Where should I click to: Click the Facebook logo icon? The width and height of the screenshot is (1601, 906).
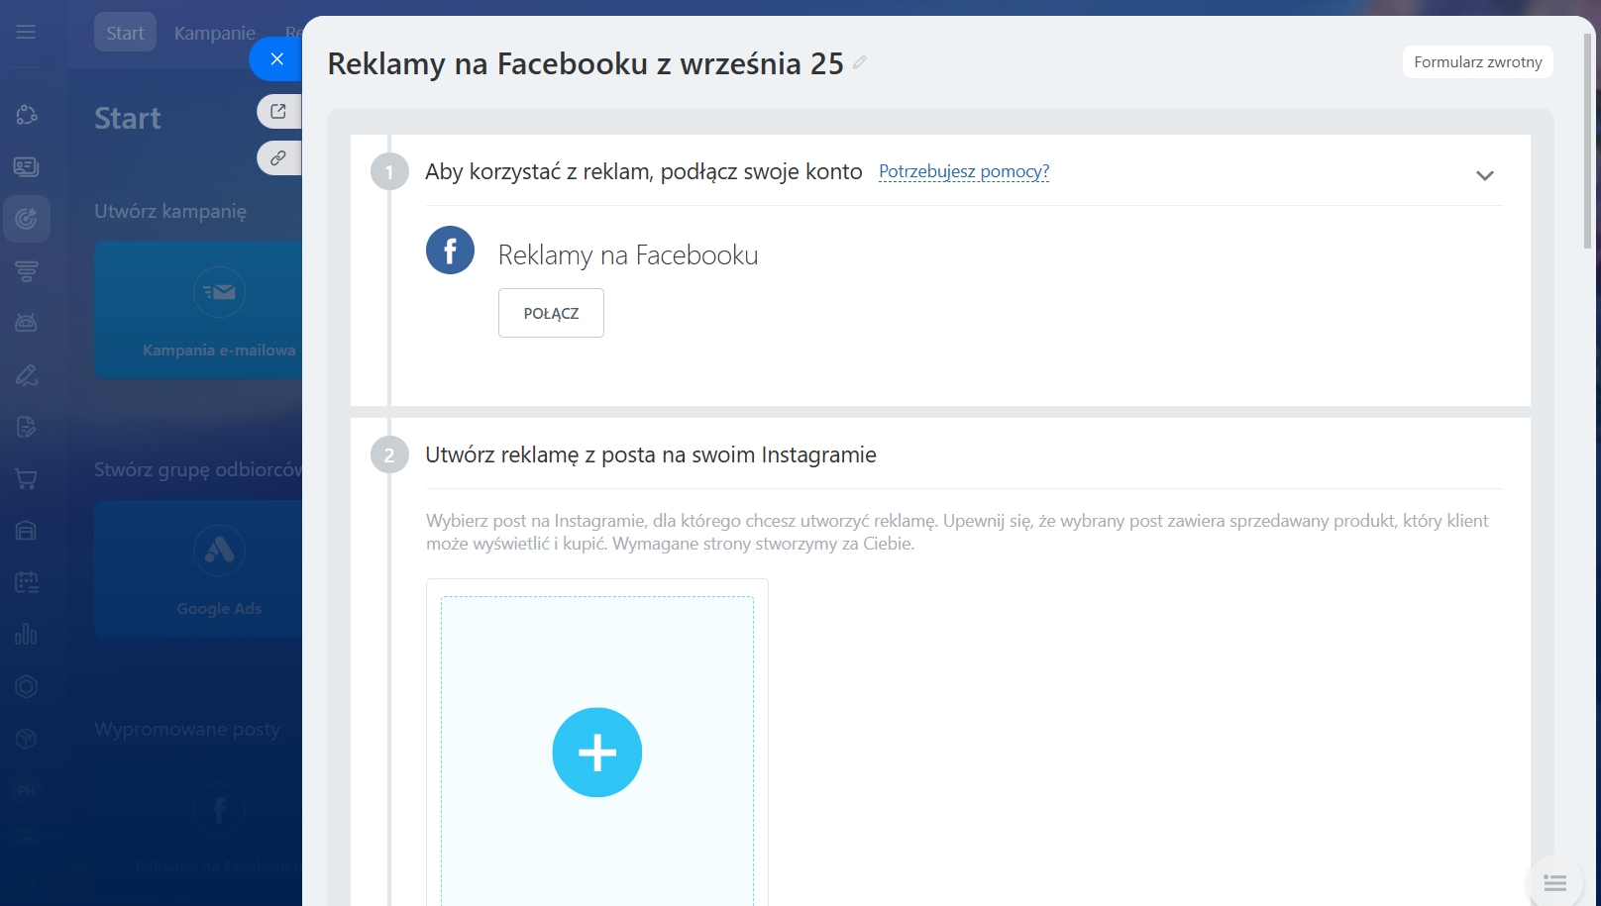coord(450,251)
